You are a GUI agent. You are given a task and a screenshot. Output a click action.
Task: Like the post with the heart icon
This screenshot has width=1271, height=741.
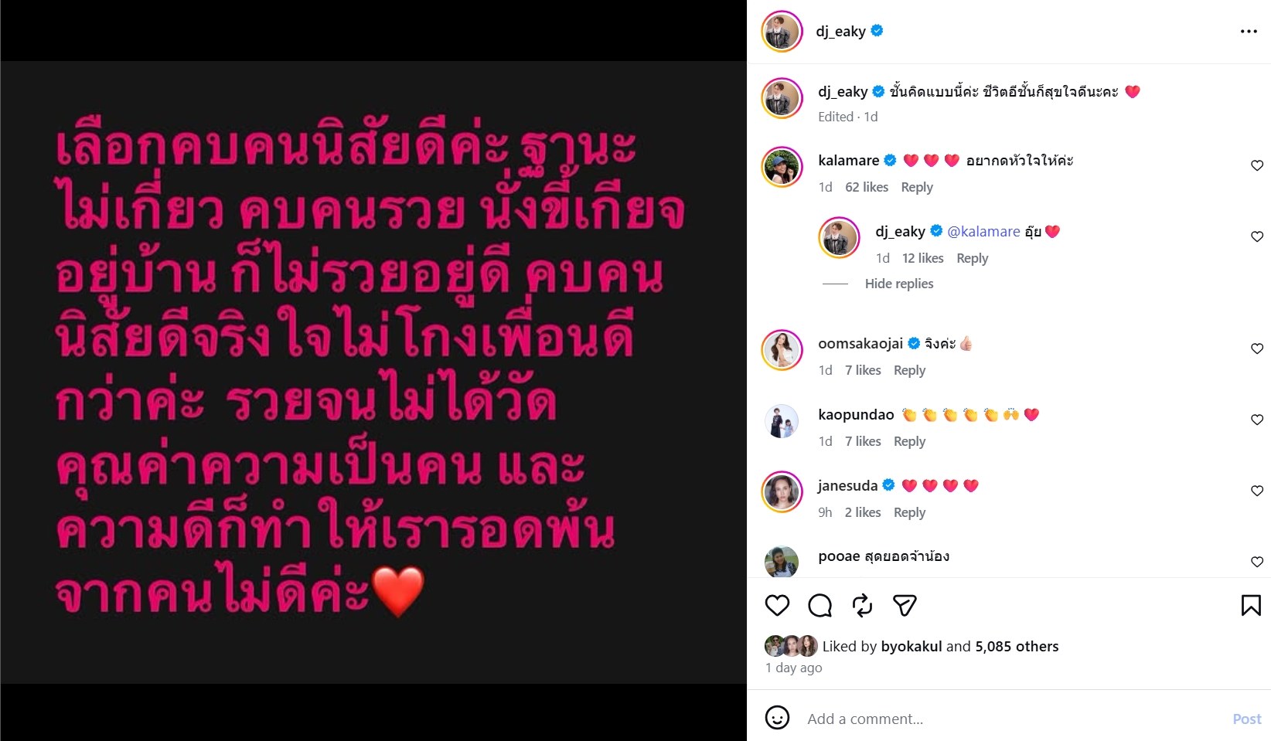tap(777, 605)
